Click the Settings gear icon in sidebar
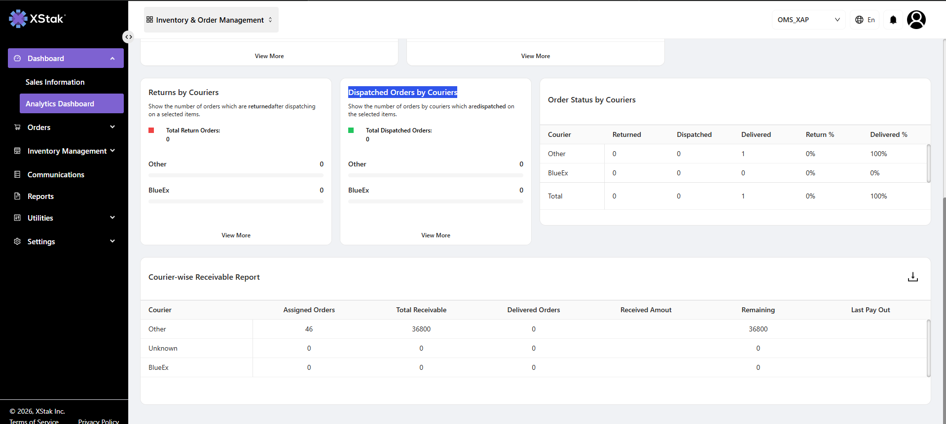Screen dimensions: 946x424 17,241
